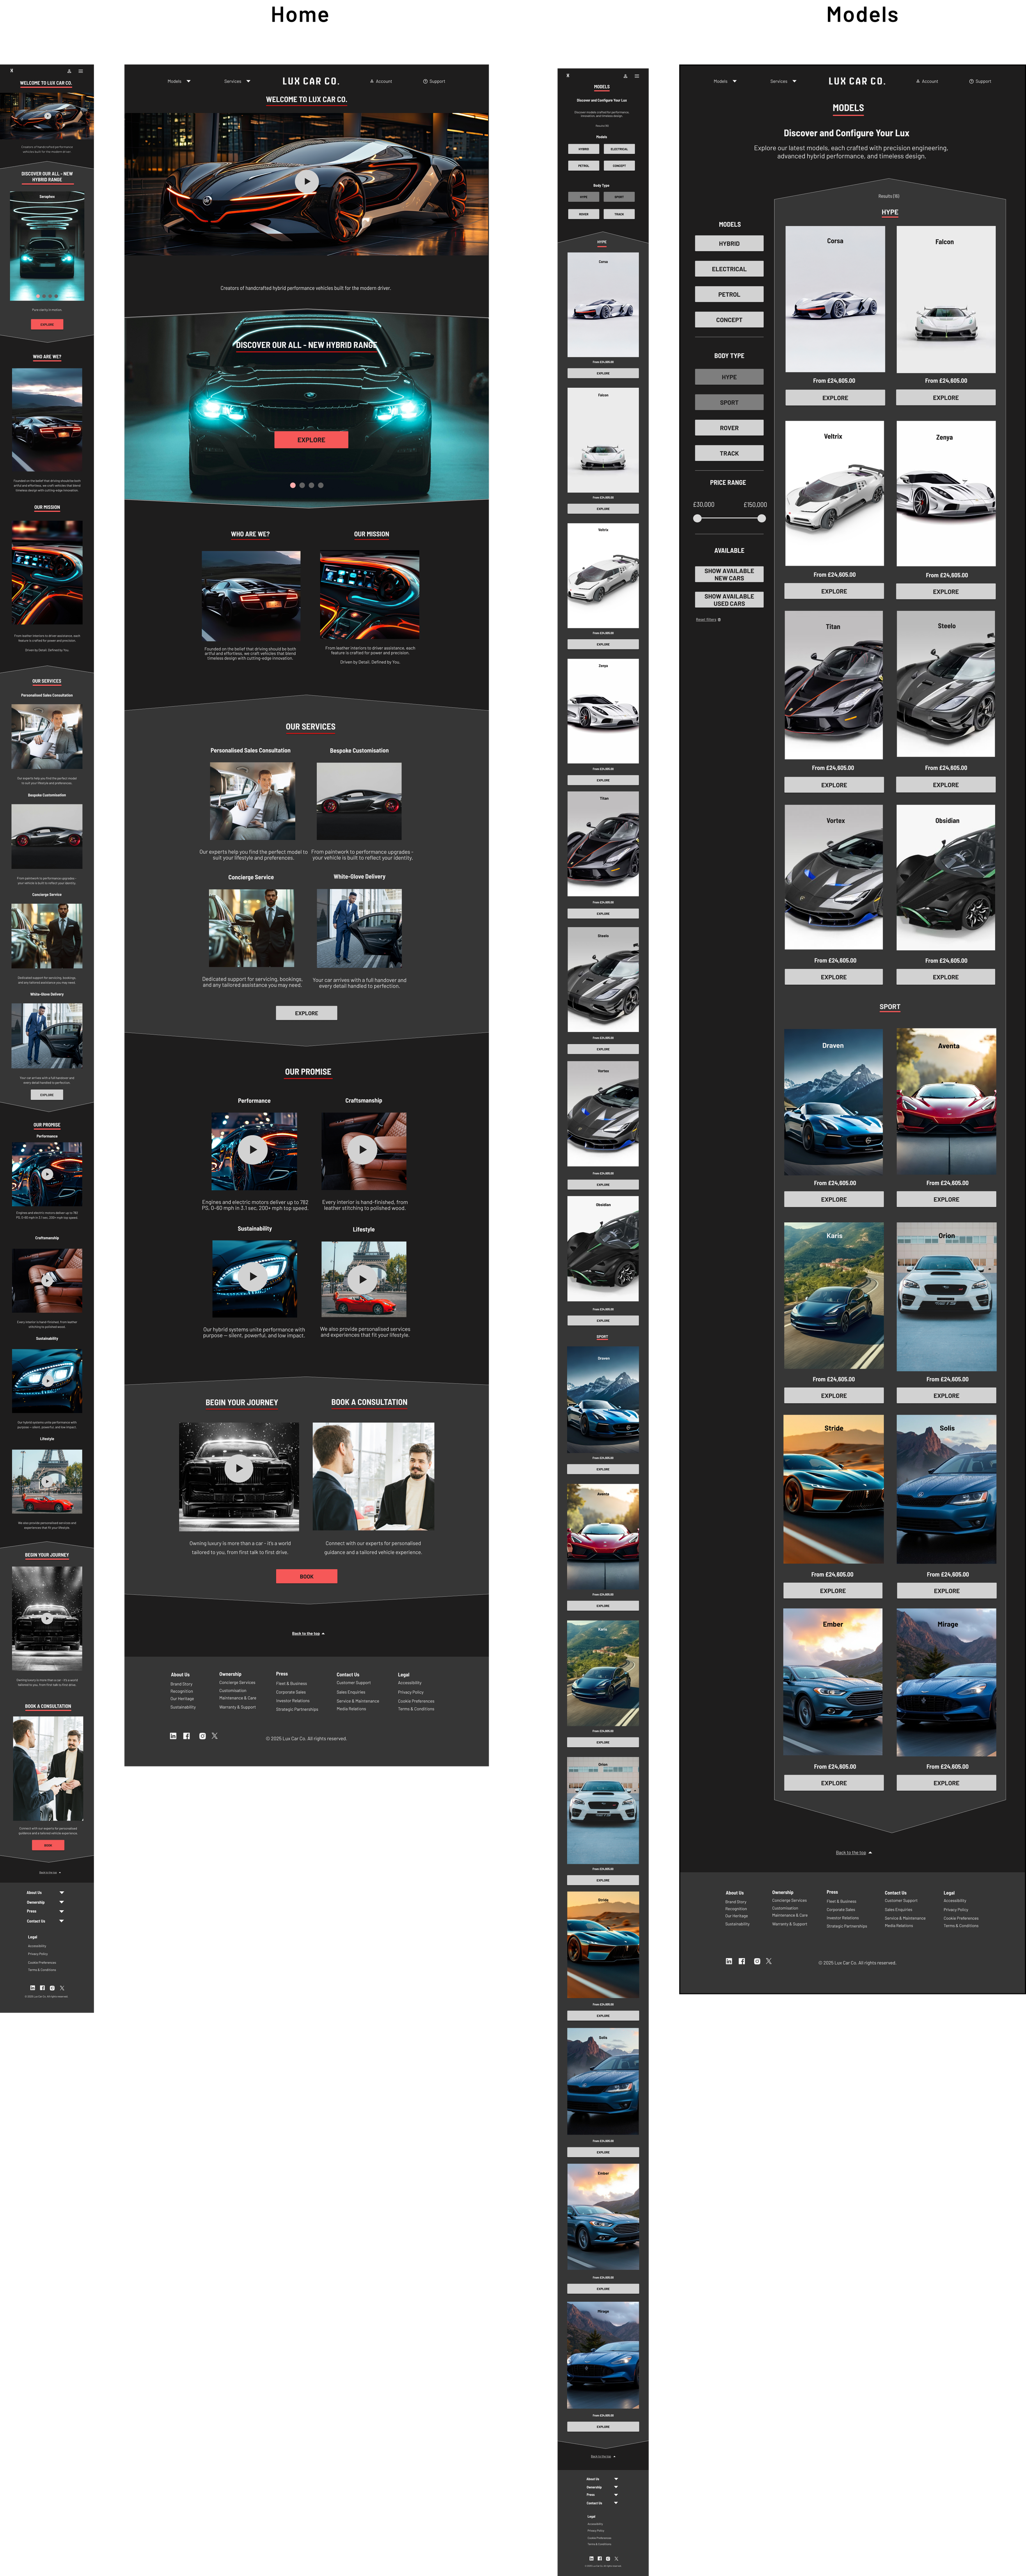Viewport: 1026px width, 2576px height.
Task: Play the hero video on the desktop home page
Action: pyautogui.click(x=306, y=181)
